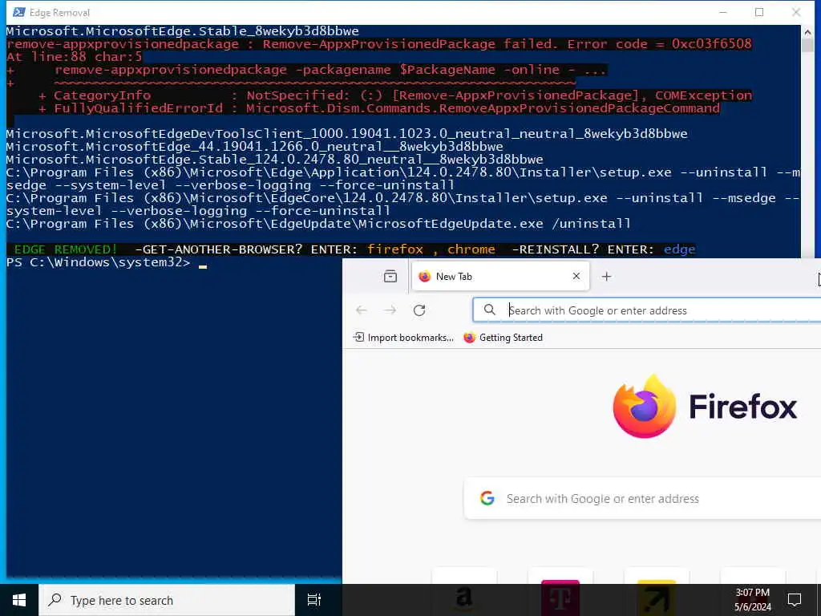Click the Google icon in page search box
The height and width of the screenshot is (616, 821).
pyautogui.click(x=487, y=498)
